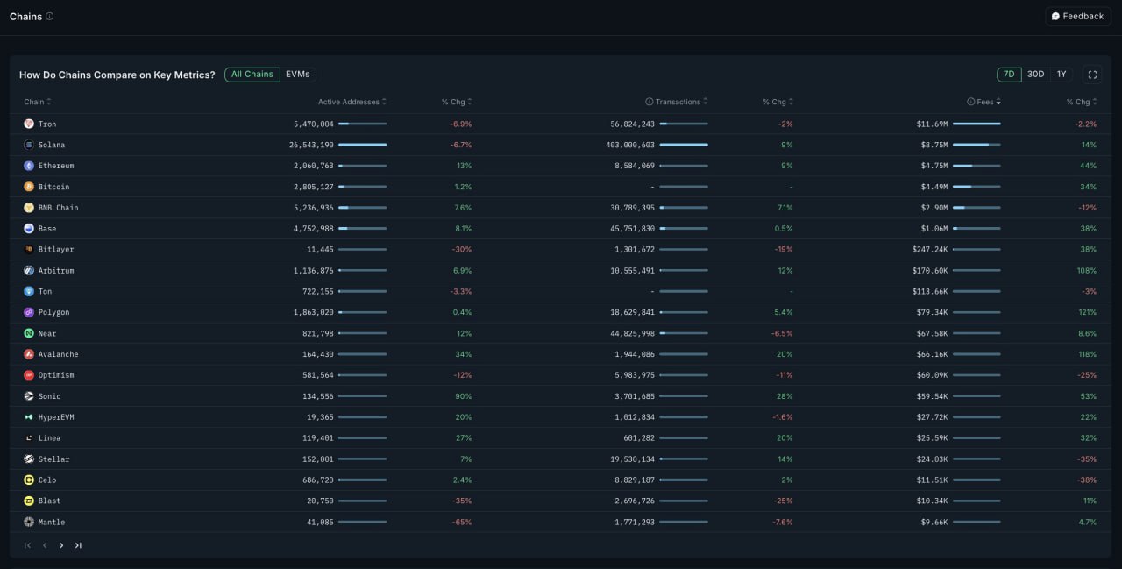Click Mantle's -65% active addresses change
This screenshot has height=569, width=1122.
pos(461,523)
